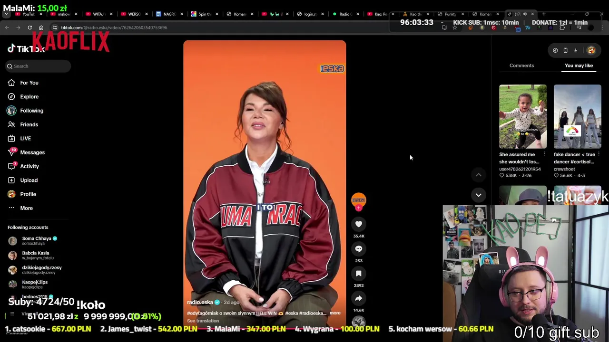Click the tiktok.com address bar URL
Viewport: 609px width, 342px height.
(114, 28)
